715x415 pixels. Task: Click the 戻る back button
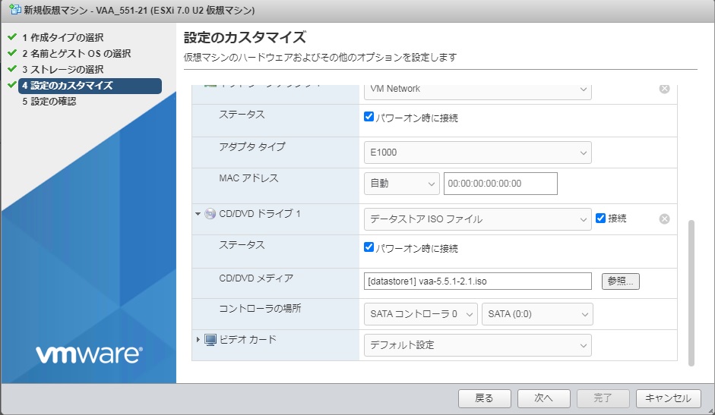click(x=484, y=398)
